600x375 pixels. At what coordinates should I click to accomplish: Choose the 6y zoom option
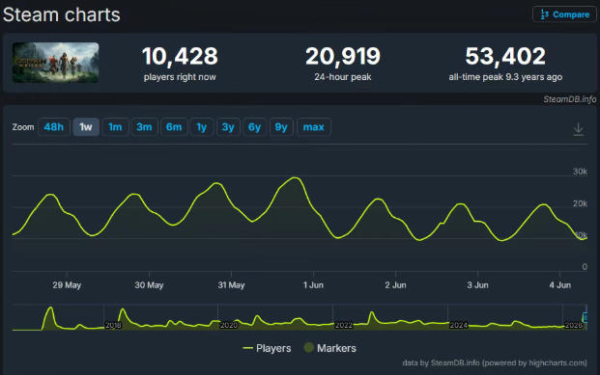(x=254, y=127)
